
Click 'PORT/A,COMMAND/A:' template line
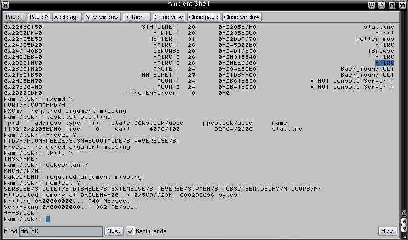pos(36,105)
